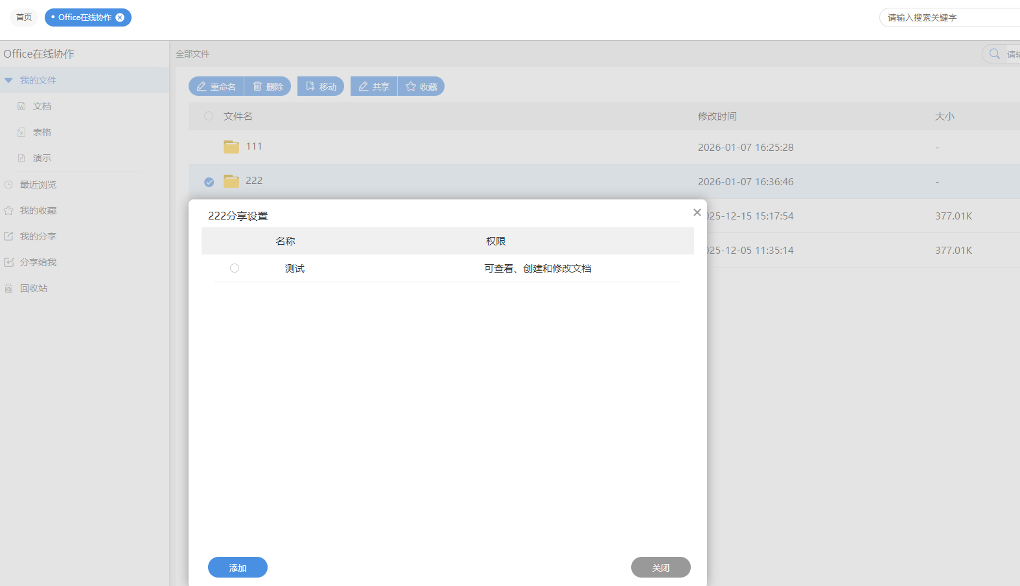
Task: Uncheck the checkbox for folder 222
Action: pos(209,182)
